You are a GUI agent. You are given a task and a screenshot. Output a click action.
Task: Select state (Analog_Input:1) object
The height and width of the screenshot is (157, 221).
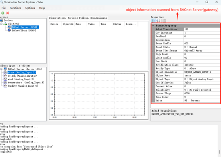pyautogui.click(x=22, y=72)
